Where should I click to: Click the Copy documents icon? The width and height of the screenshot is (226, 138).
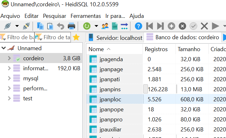(x=40, y=26)
